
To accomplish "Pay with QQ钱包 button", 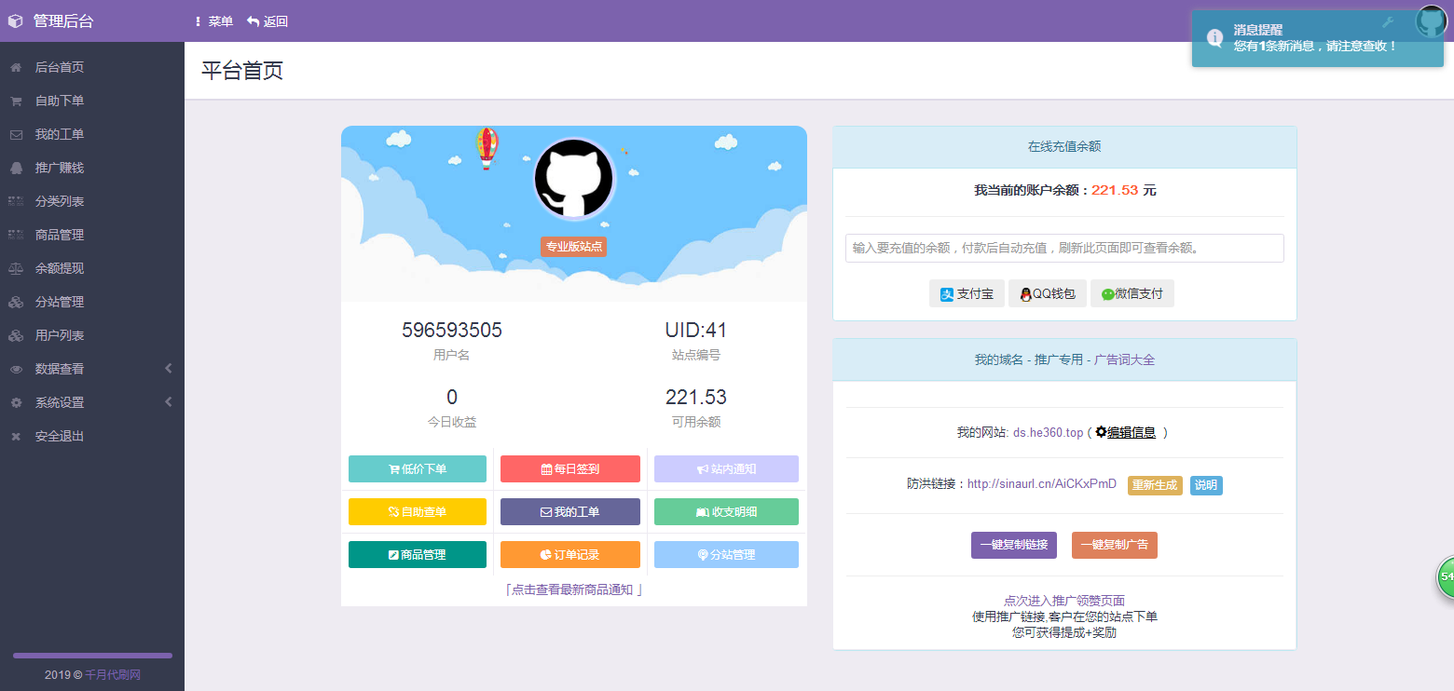I will (1048, 293).
